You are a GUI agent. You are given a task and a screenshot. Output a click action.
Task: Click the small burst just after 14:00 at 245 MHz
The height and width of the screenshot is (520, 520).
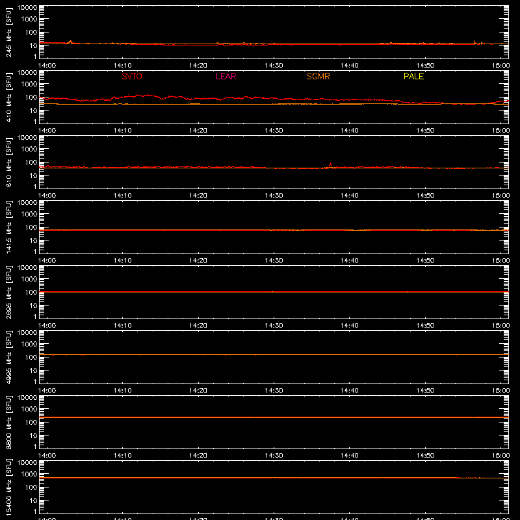point(70,42)
